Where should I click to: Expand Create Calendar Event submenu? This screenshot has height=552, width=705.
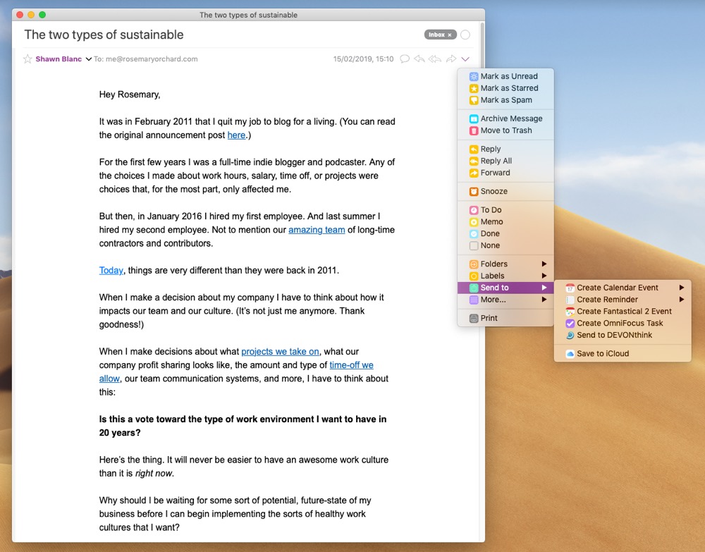pos(623,288)
